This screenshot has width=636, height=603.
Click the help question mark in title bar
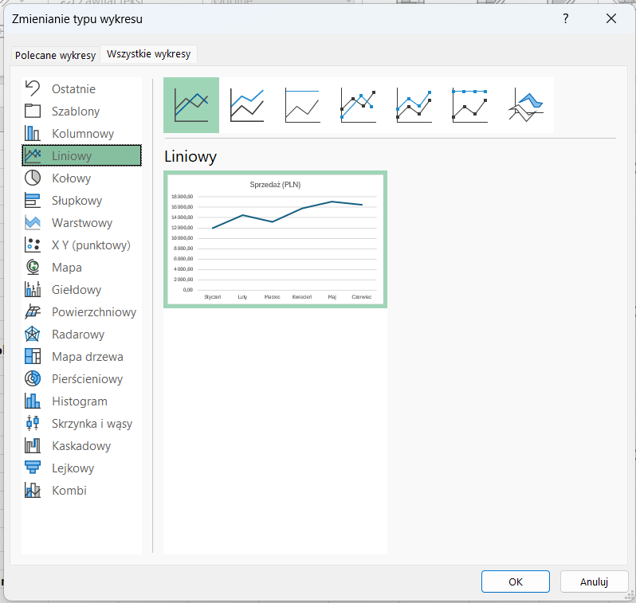tap(565, 18)
